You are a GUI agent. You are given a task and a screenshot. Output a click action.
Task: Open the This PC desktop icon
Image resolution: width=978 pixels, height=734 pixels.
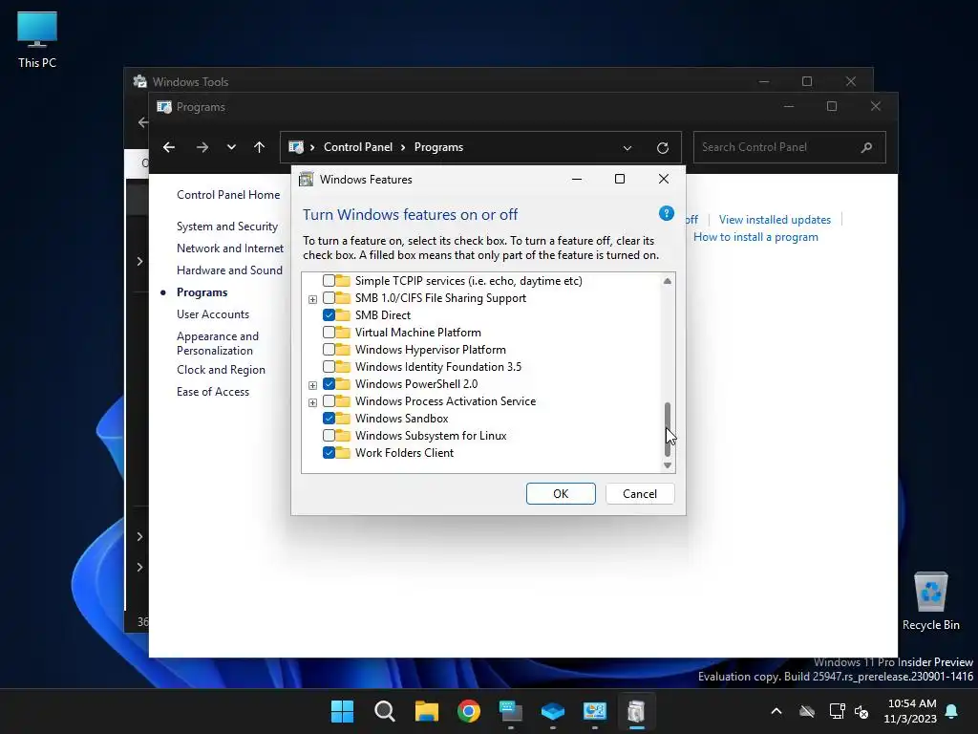[37, 39]
